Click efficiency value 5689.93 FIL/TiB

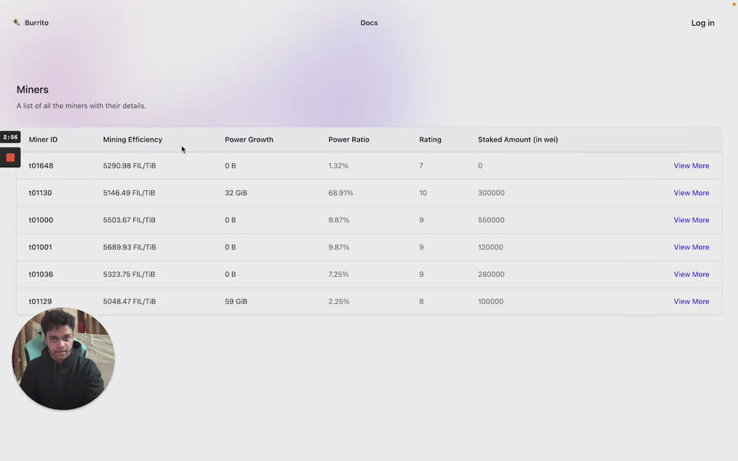129,247
